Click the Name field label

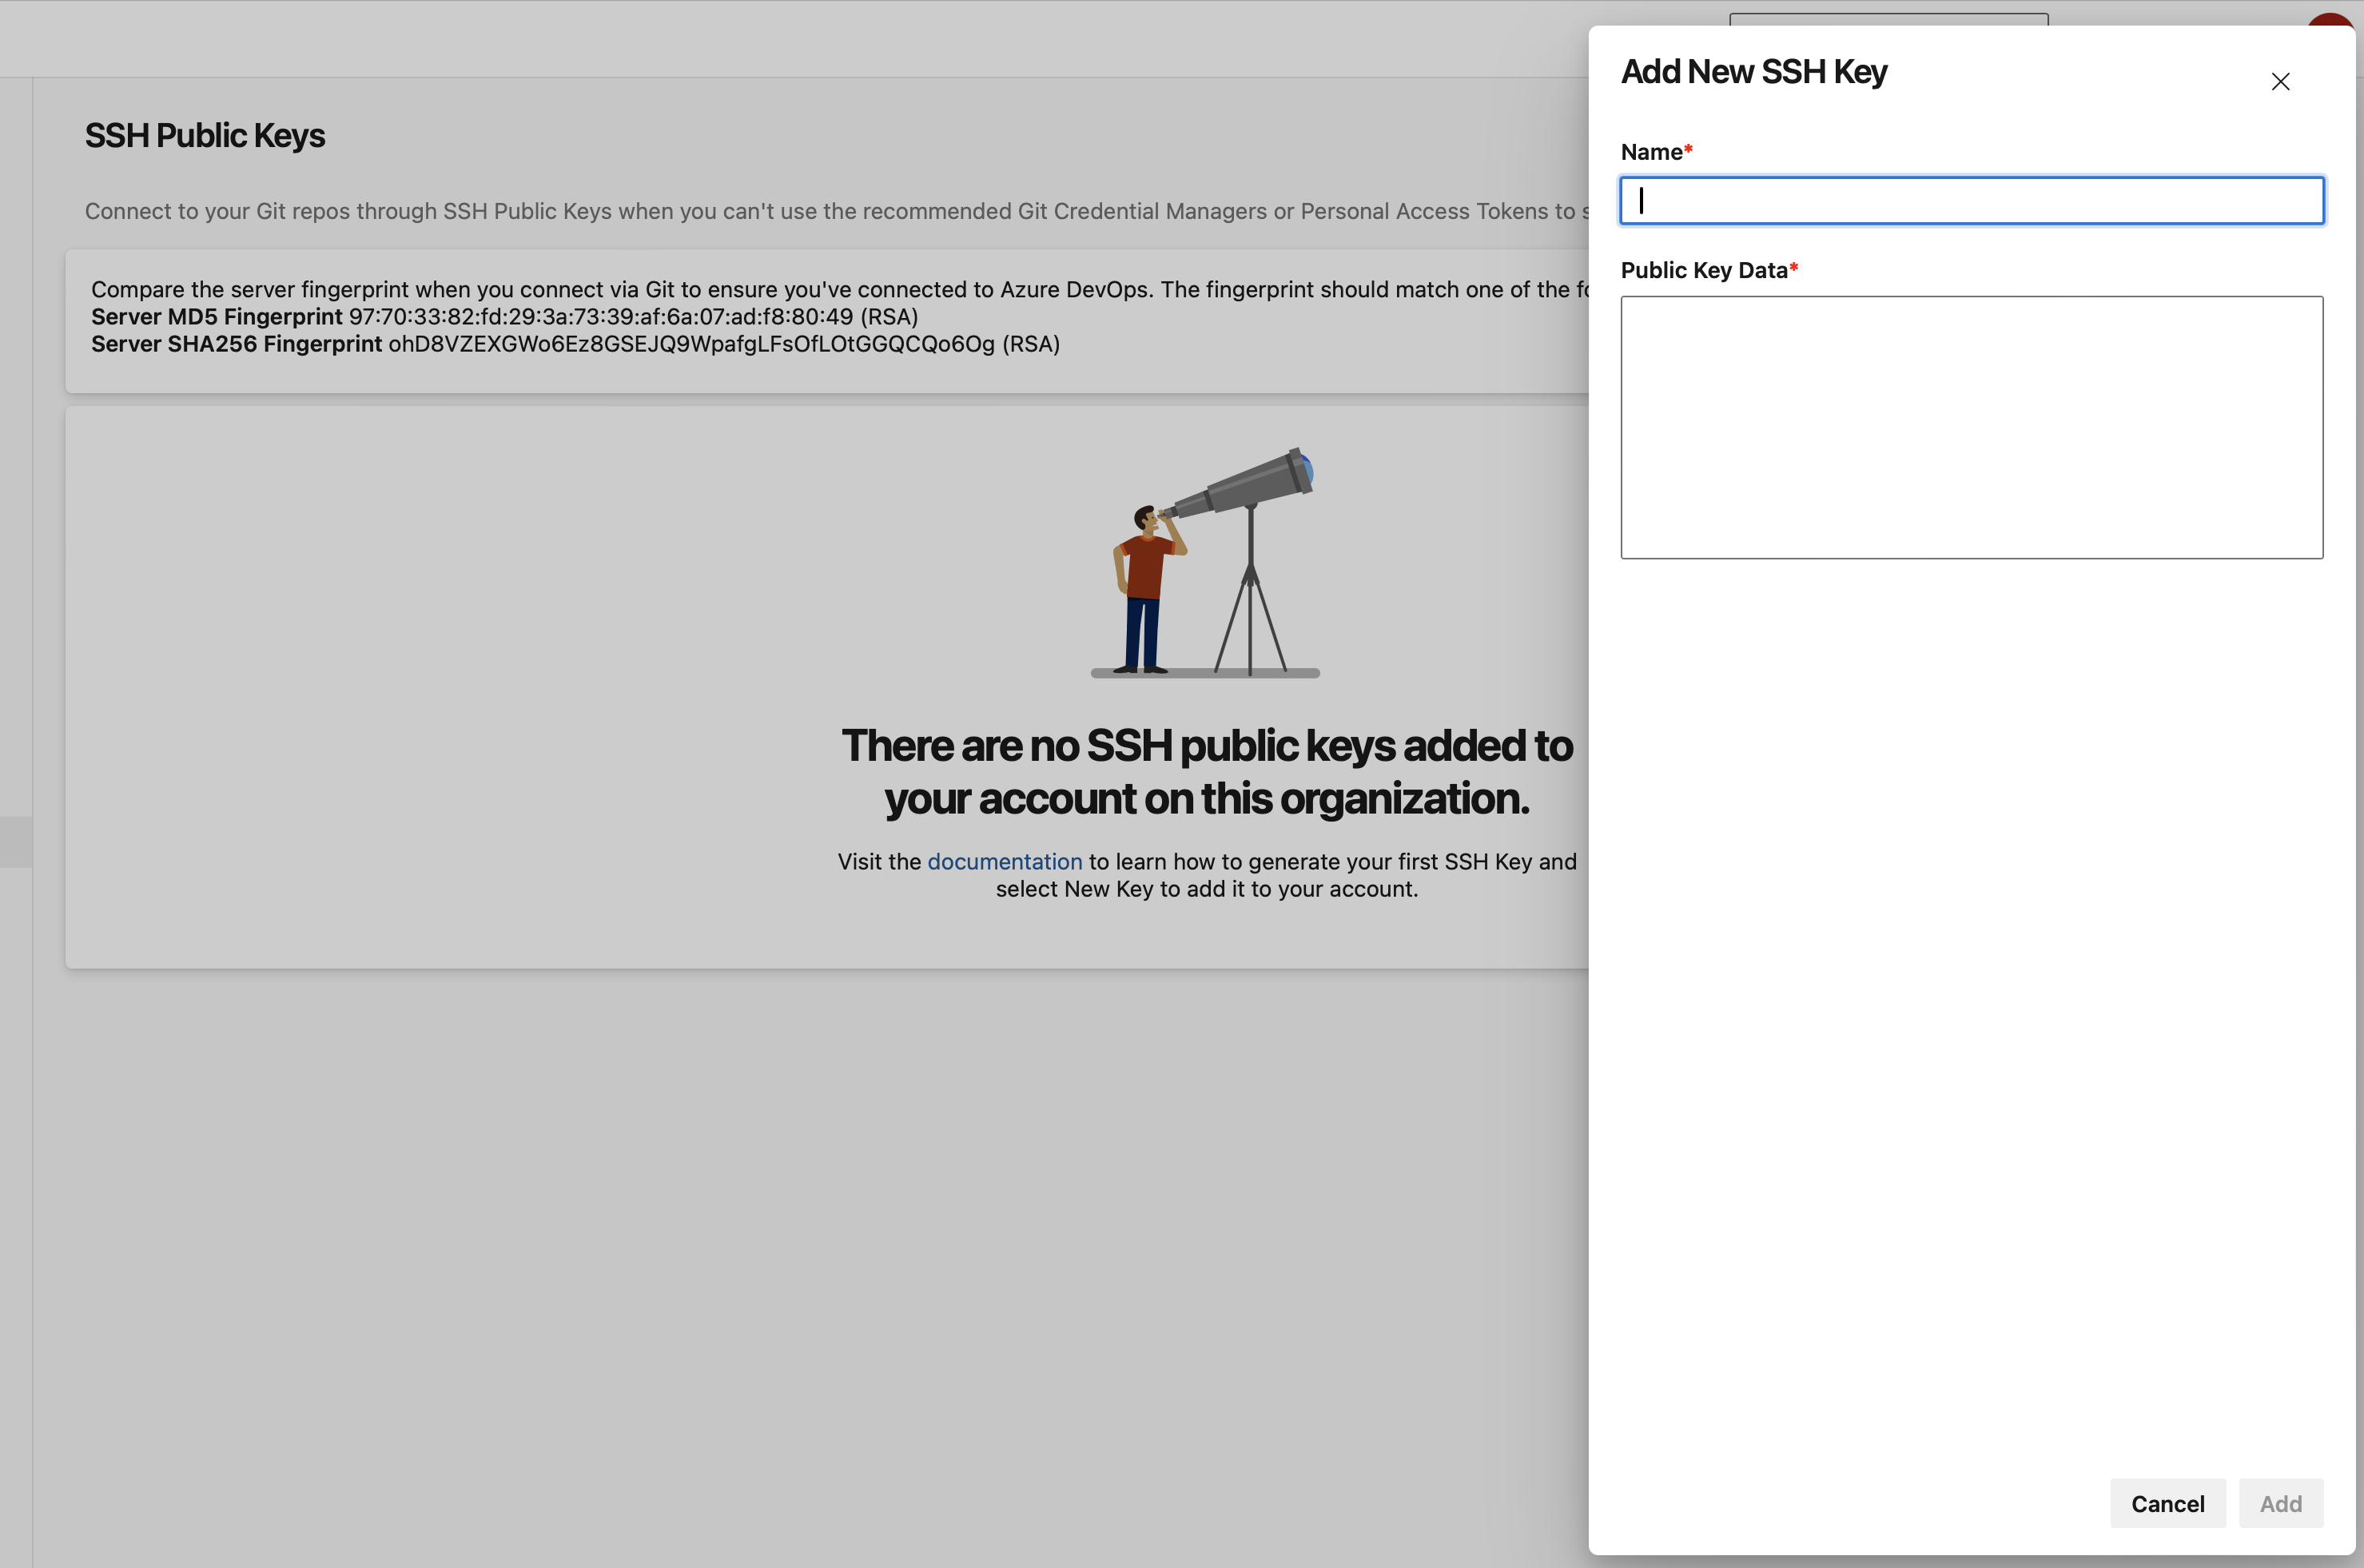(x=1651, y=152)
